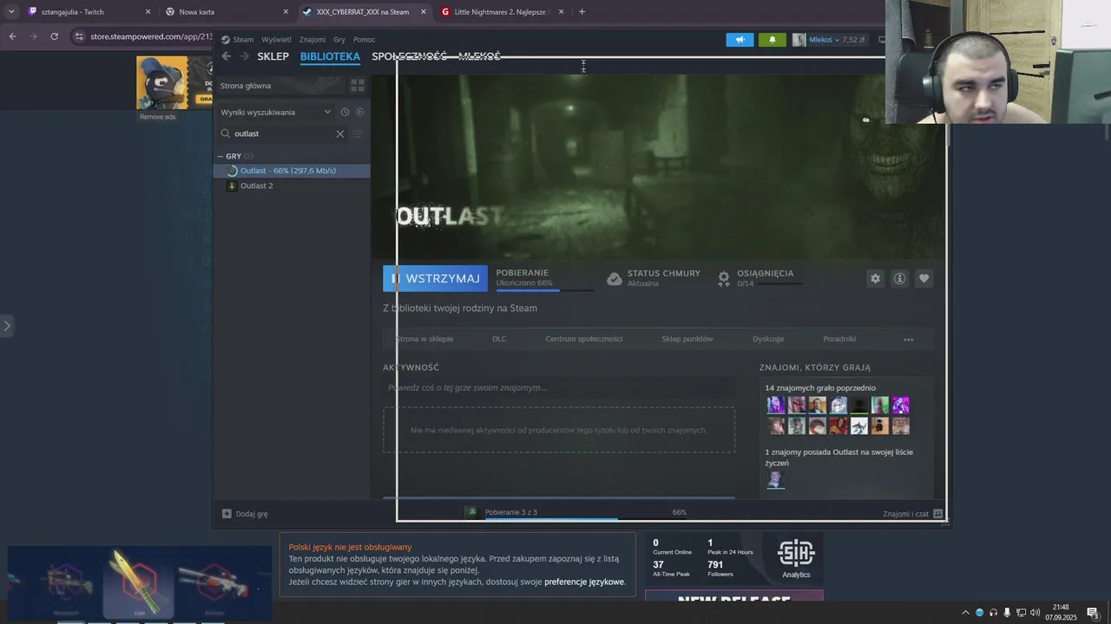
Task: Sort library by recent clock icon
Action: (x=345, y=112)
